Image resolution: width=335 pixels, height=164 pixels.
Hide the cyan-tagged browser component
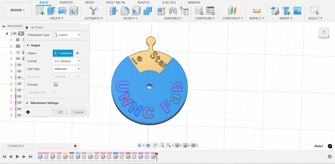coord(19,77)
